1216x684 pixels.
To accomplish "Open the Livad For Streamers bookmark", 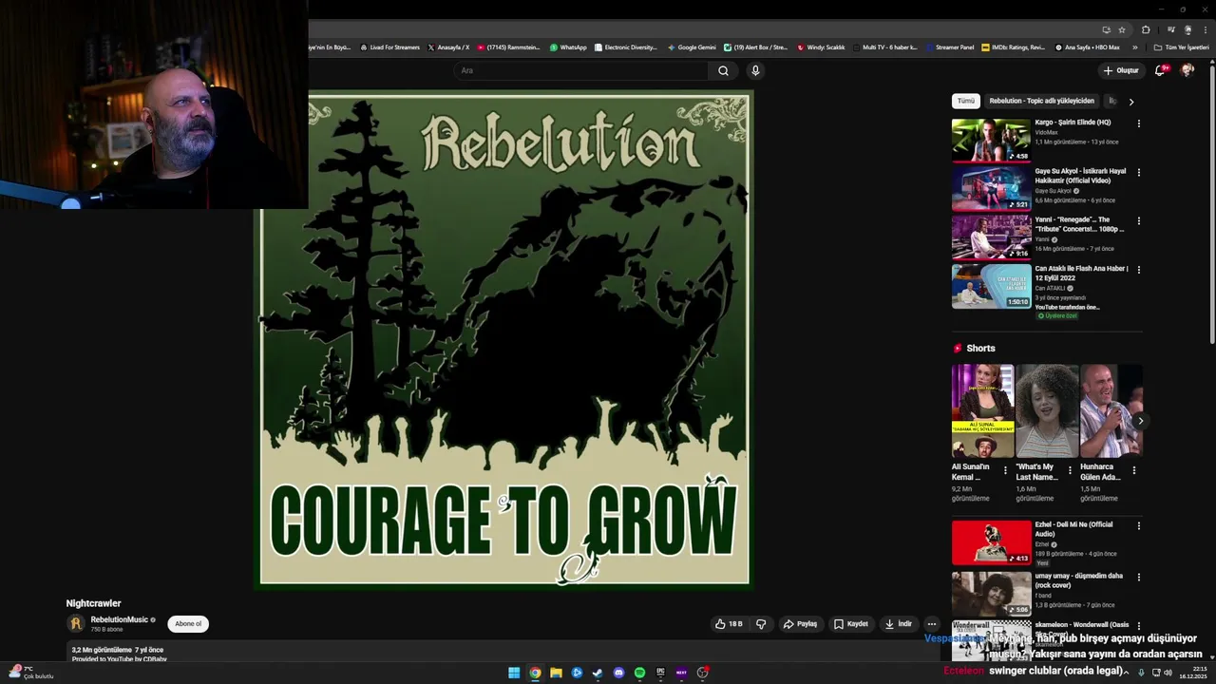I will (389, 47).
